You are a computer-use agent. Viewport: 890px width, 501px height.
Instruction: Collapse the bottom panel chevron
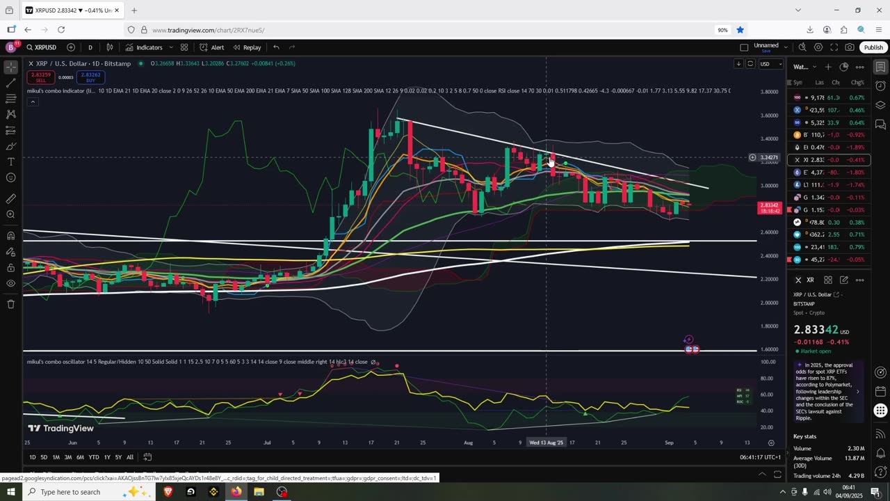762,475
